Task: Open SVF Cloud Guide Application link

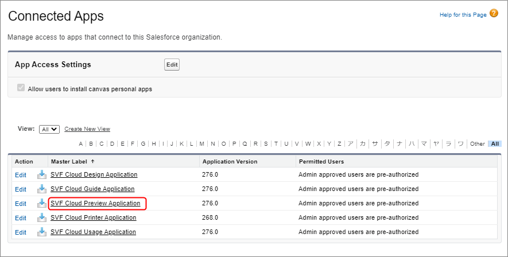Action: click(x=92, y=189)
